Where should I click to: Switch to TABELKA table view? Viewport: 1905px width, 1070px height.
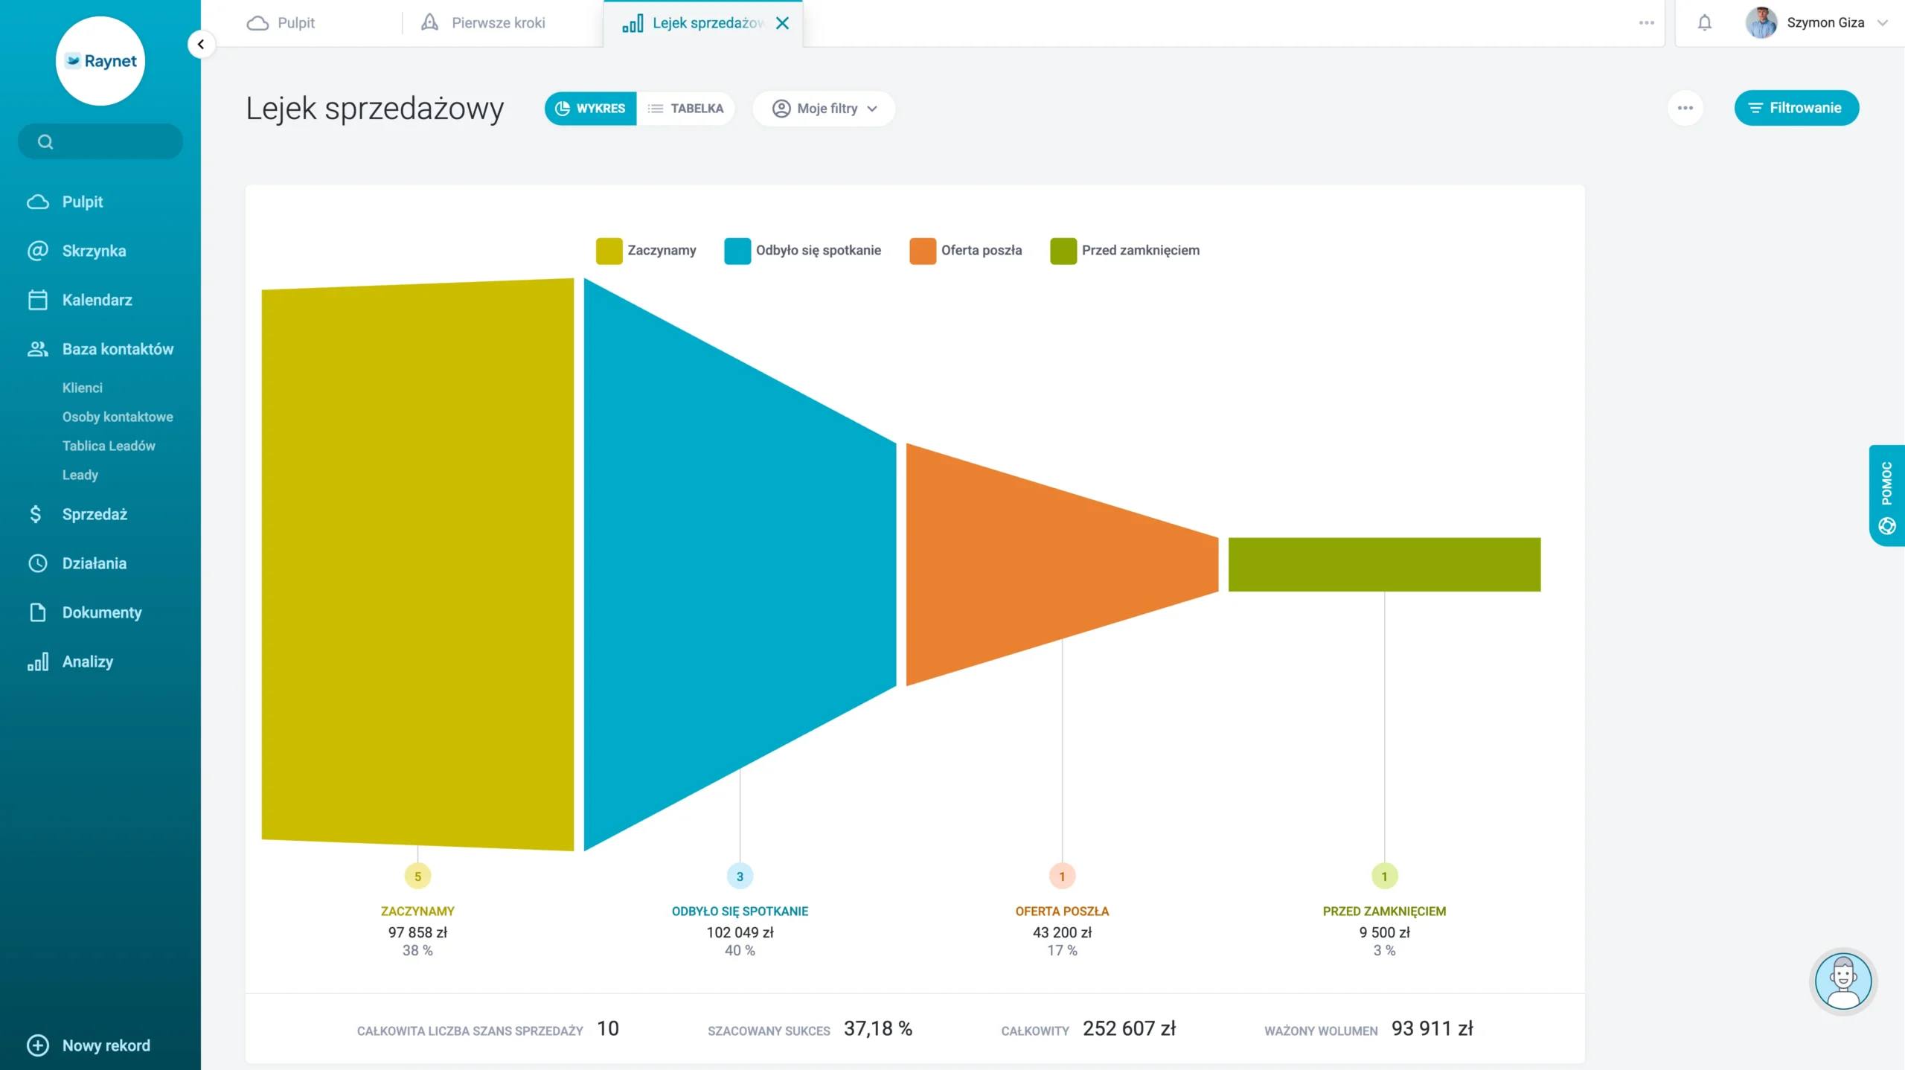click(686, 109)
